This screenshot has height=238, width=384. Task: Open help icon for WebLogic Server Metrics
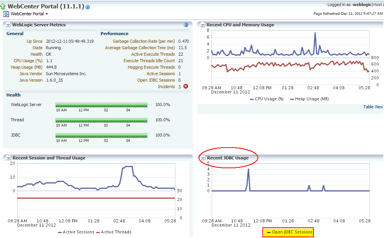[186, 25]
